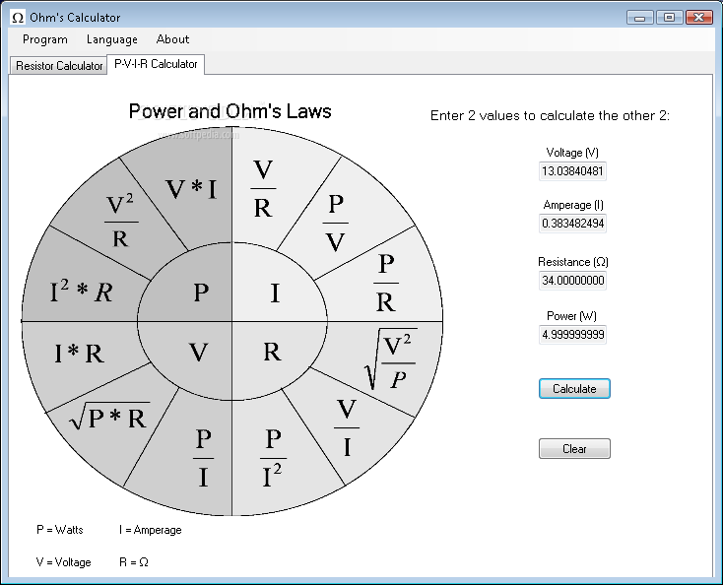Click the P/I² formula wheel segment
Screen dimensions: 723x585
pyautogui.click(x=273, y=458)
